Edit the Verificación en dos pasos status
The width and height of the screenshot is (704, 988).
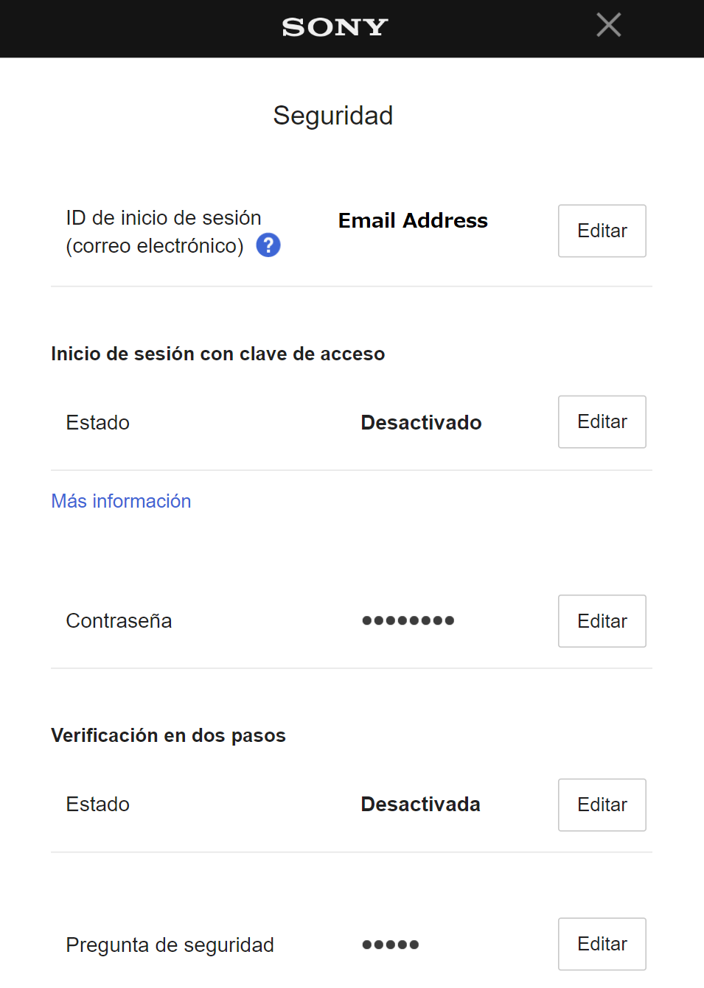pos(602,805)
